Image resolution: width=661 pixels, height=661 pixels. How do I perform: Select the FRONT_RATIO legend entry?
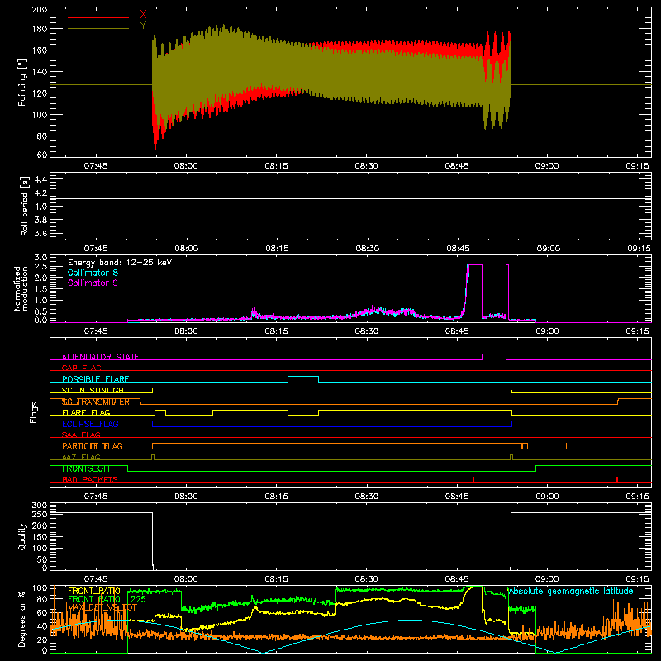click(x=94, y=591)
